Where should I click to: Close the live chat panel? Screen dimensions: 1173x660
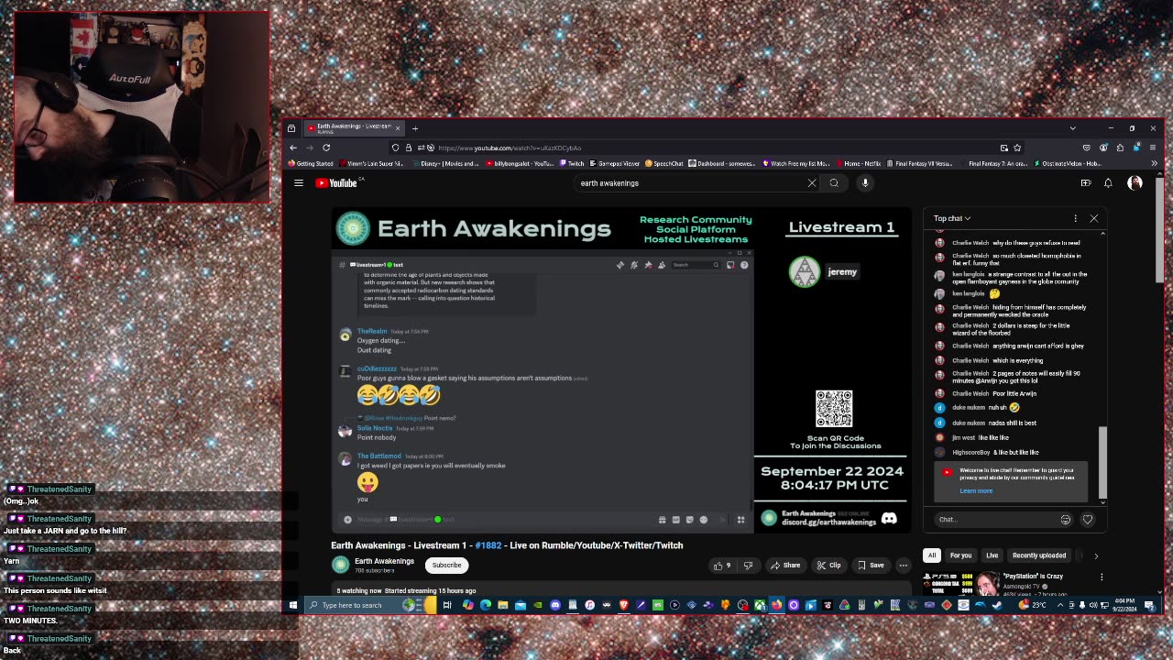point(1093,218)
